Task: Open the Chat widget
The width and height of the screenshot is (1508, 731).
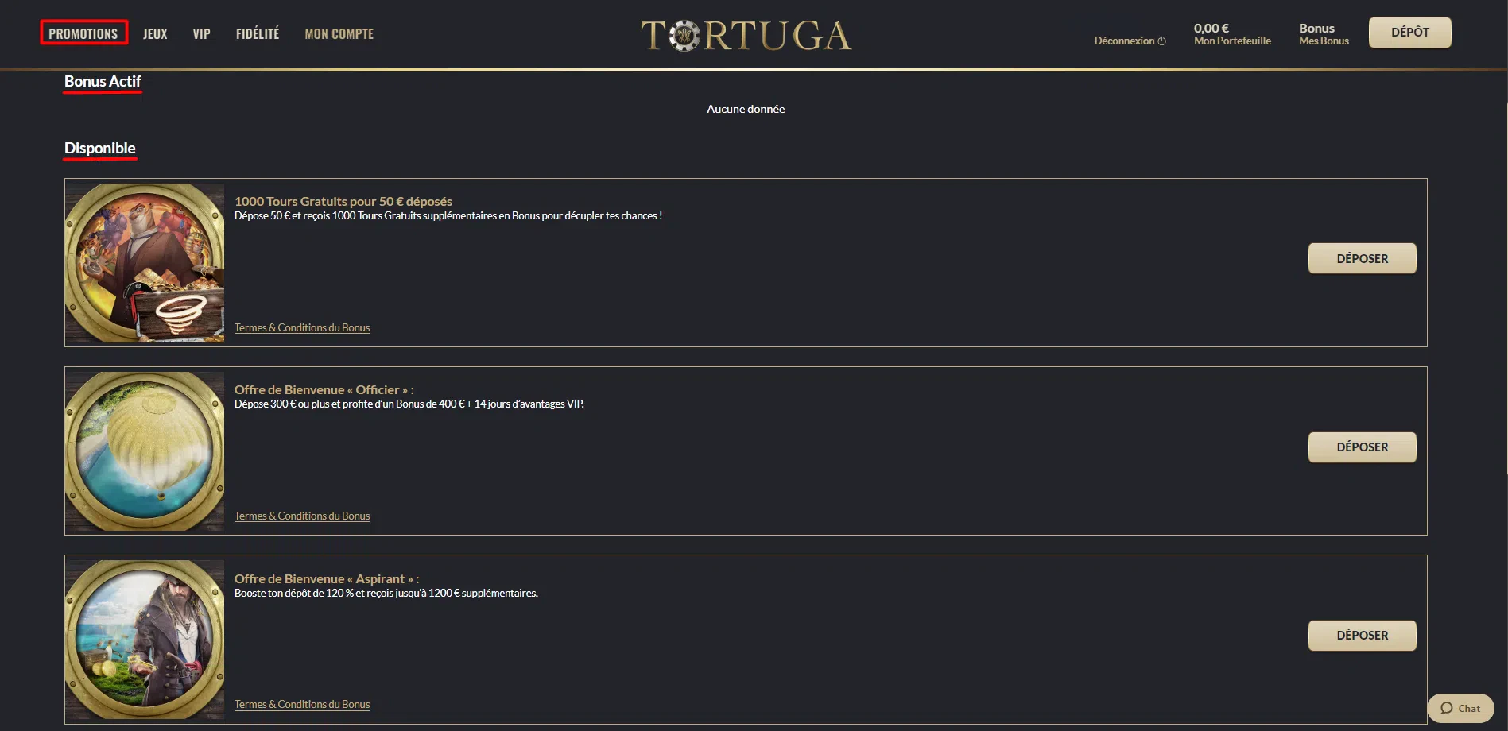Action: [1460, 708]
